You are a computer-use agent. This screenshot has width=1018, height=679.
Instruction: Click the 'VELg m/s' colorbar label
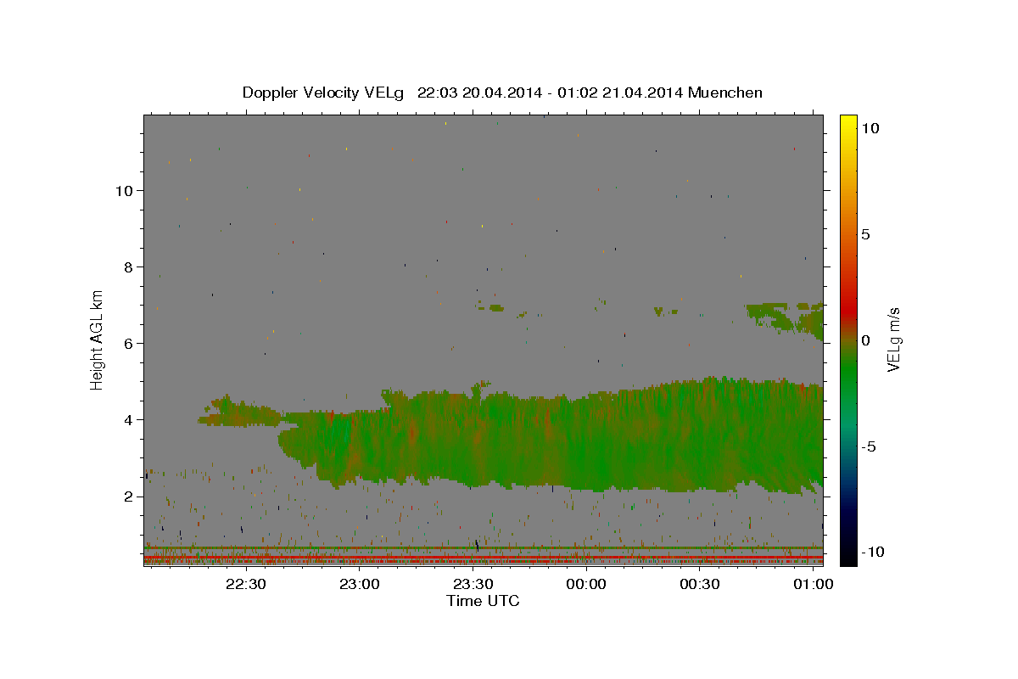point(893,339)
